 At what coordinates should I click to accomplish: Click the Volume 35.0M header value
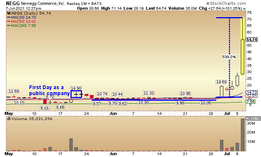point(182,8)
